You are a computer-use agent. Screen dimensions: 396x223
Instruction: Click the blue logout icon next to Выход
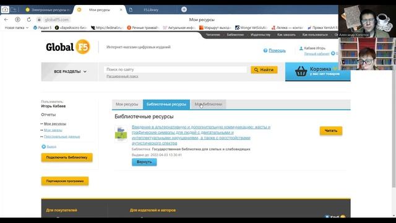coord(43,146)
